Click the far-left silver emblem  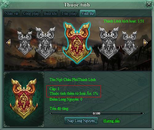25,43
